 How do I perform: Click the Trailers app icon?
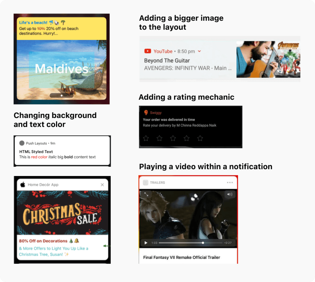pos(146,182)
